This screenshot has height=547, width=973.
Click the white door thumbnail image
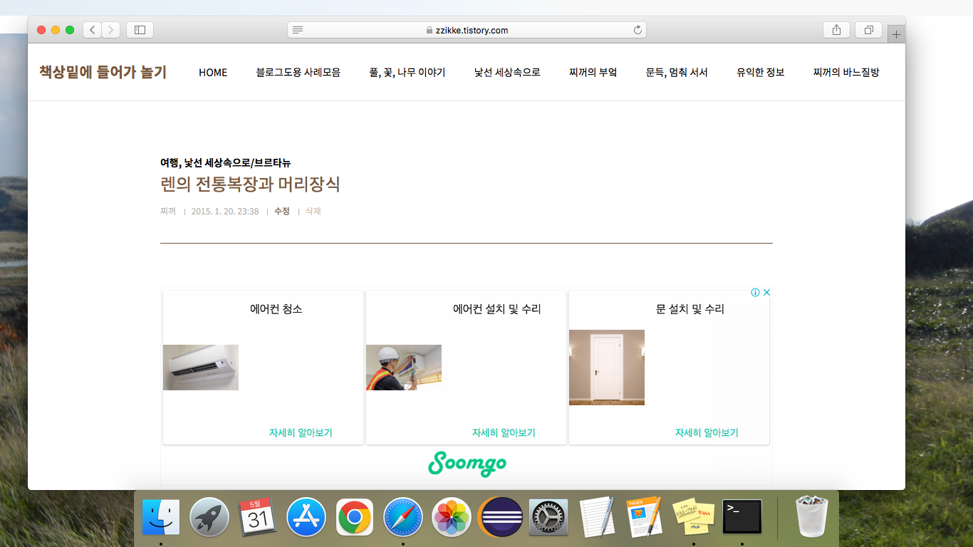(607, 368)
